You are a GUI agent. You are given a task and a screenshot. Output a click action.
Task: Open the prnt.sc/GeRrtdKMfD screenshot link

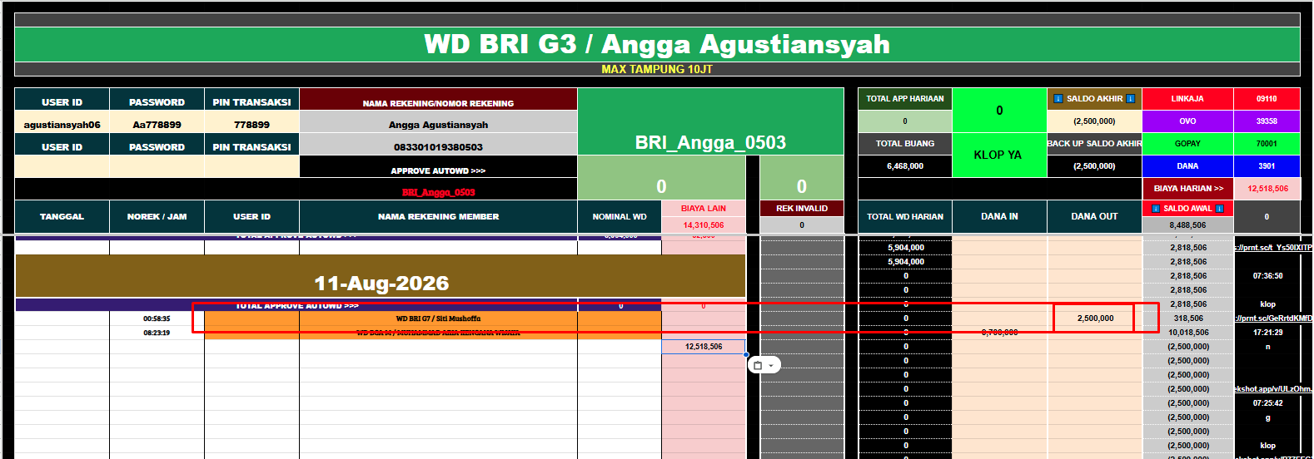point(1272,318)
